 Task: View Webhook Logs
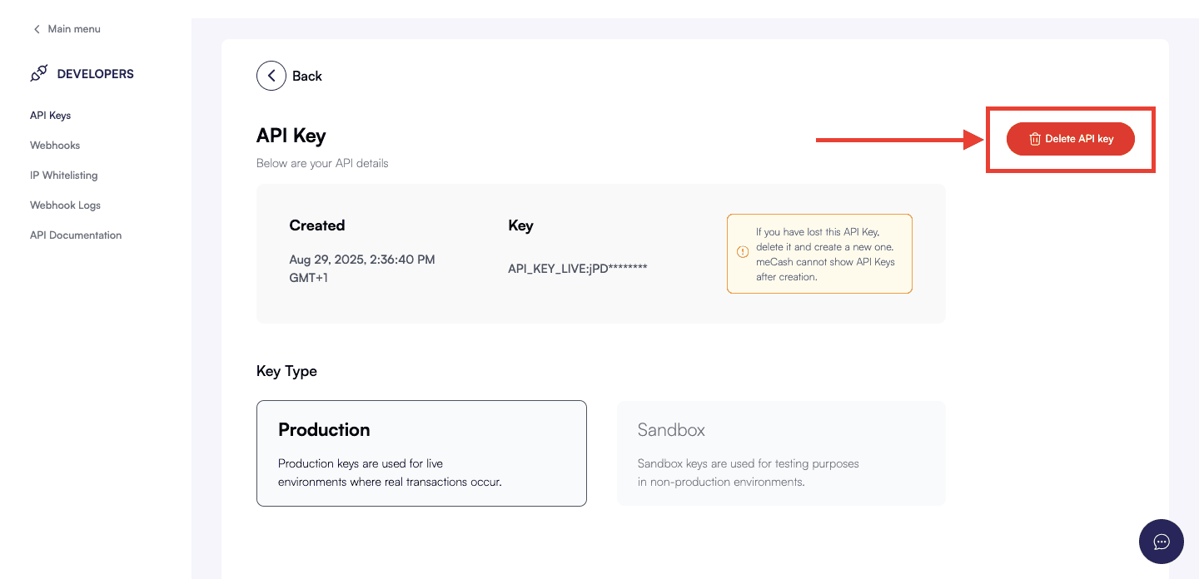[65, 205]
